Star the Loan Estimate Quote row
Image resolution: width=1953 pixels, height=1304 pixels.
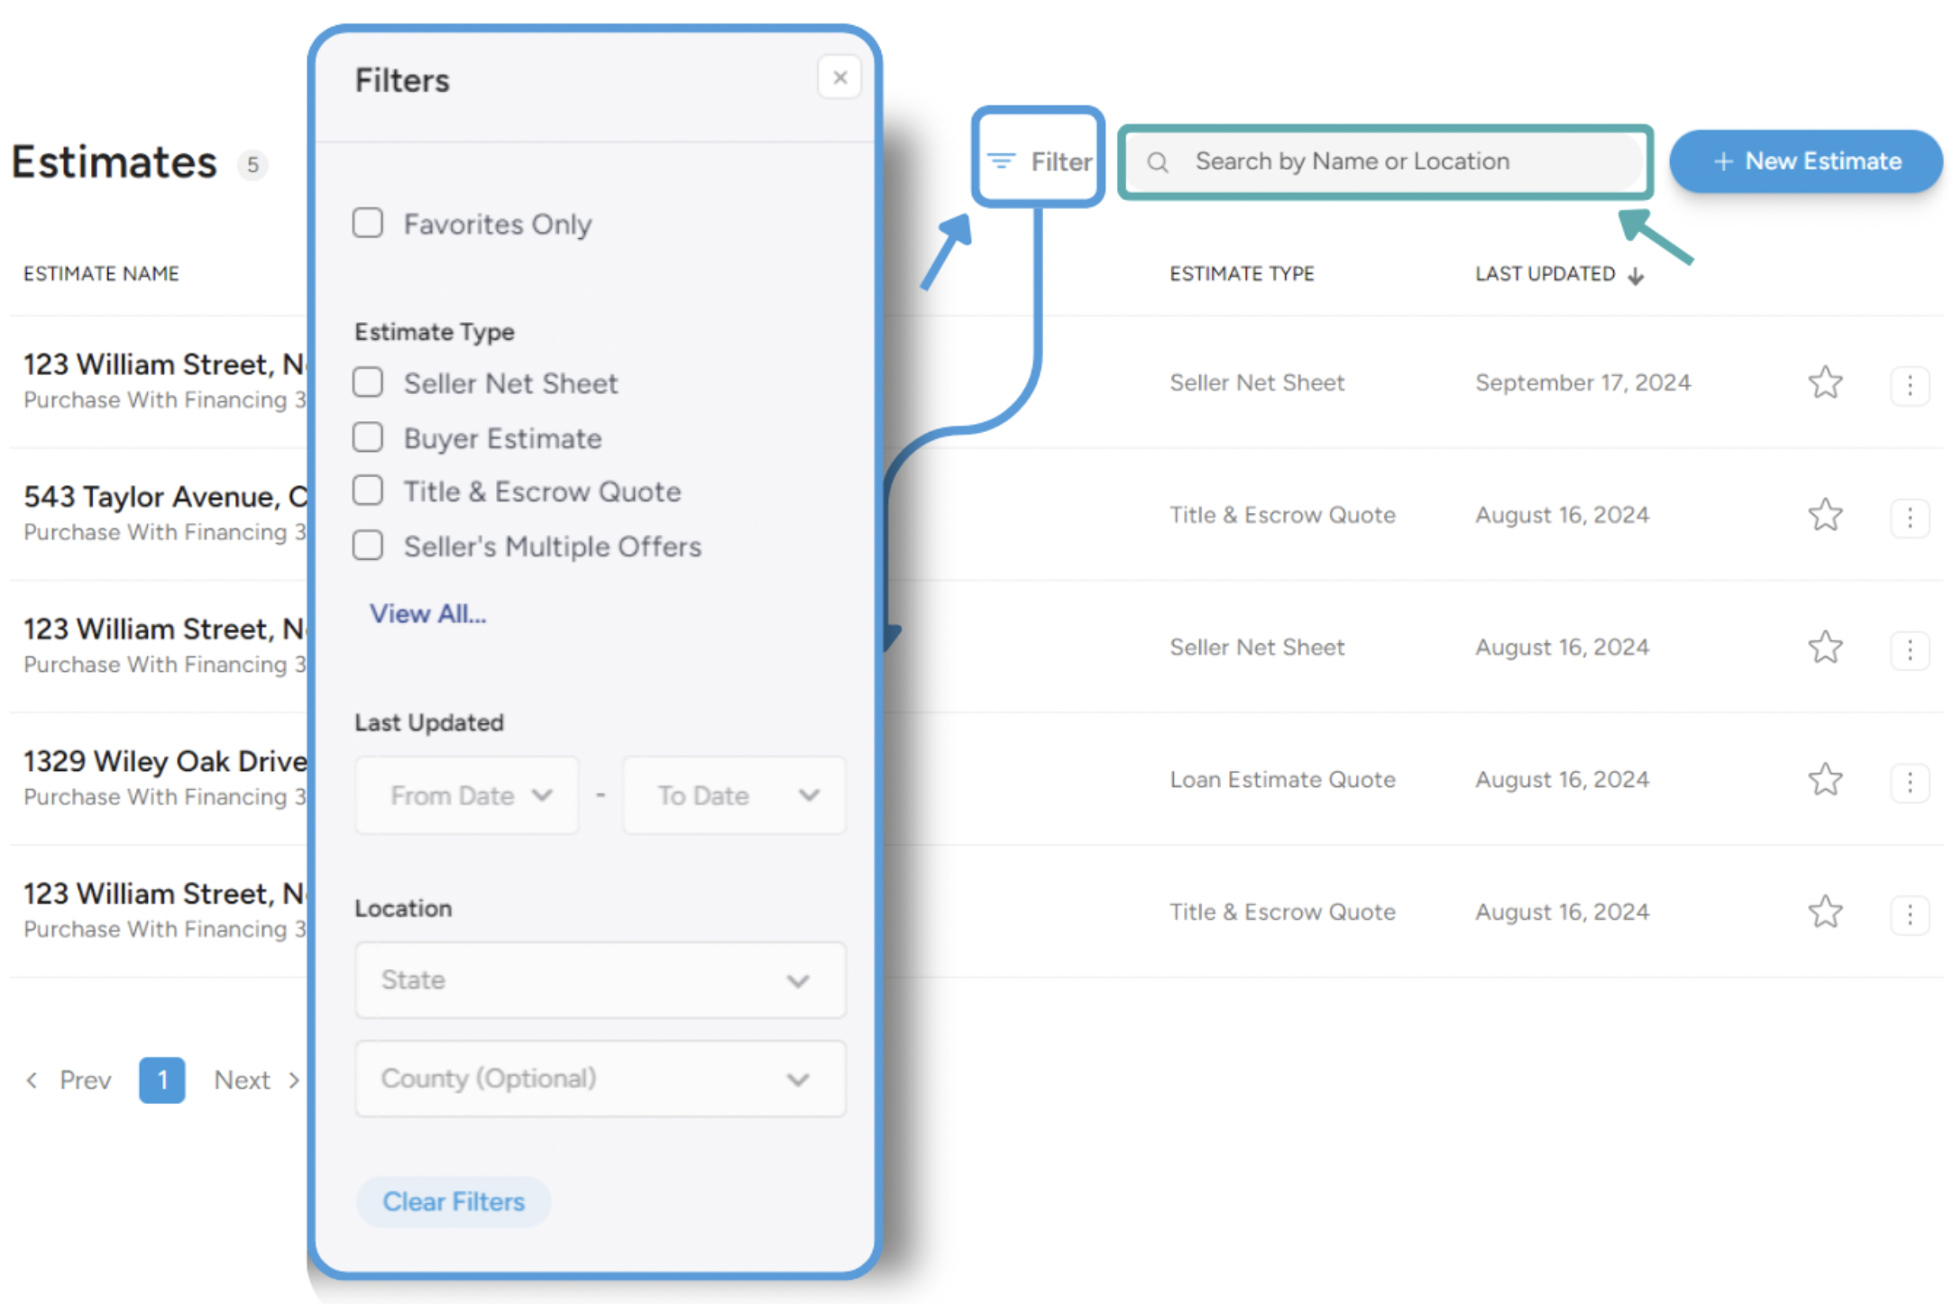coord(1824,780)
